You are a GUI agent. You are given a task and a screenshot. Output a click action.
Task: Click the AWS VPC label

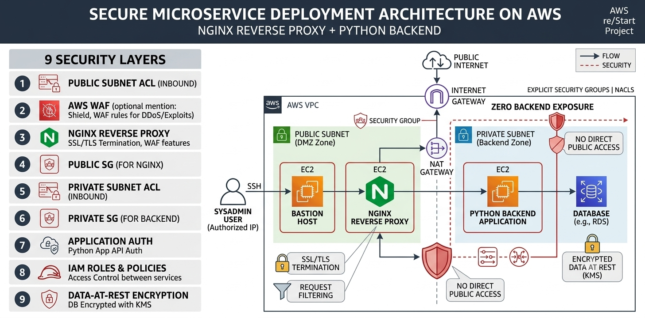click(303, 106)
